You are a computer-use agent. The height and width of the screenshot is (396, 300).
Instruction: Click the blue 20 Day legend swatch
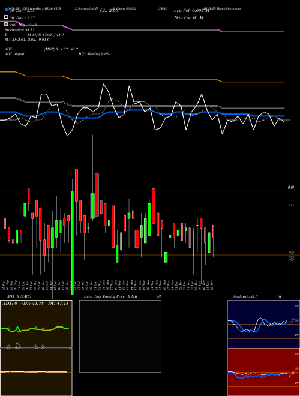coord(7,10)
